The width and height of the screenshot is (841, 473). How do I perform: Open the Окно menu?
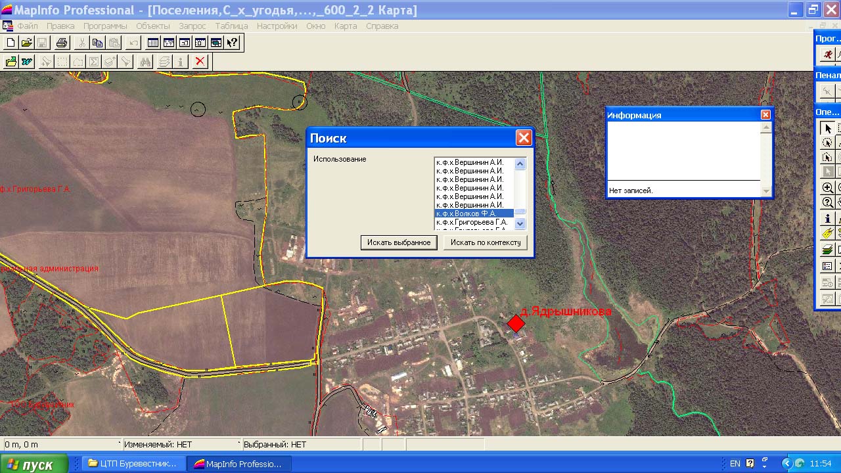[x=316, y=26]
